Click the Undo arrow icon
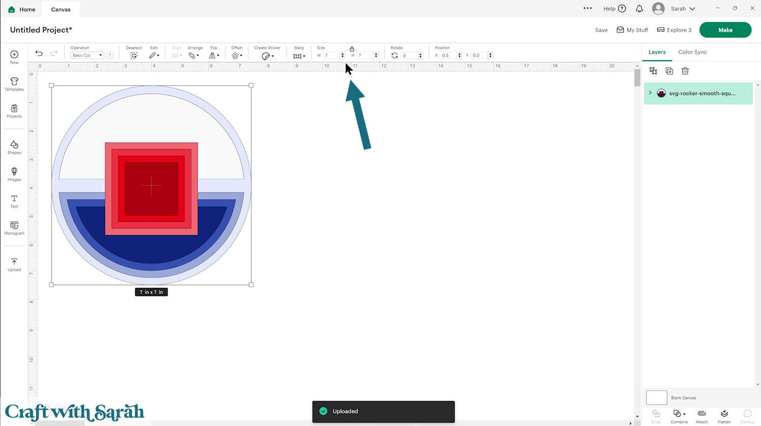 [39, 53]
